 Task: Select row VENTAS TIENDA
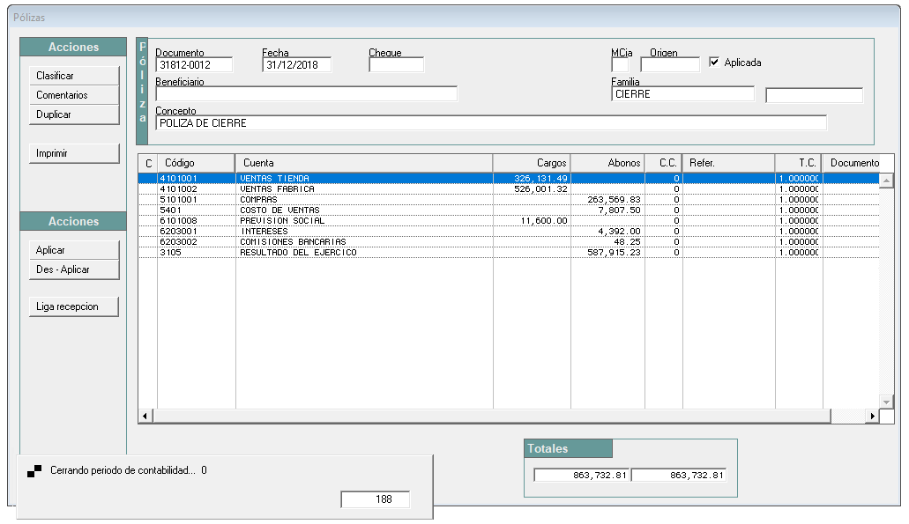[509, 178]
